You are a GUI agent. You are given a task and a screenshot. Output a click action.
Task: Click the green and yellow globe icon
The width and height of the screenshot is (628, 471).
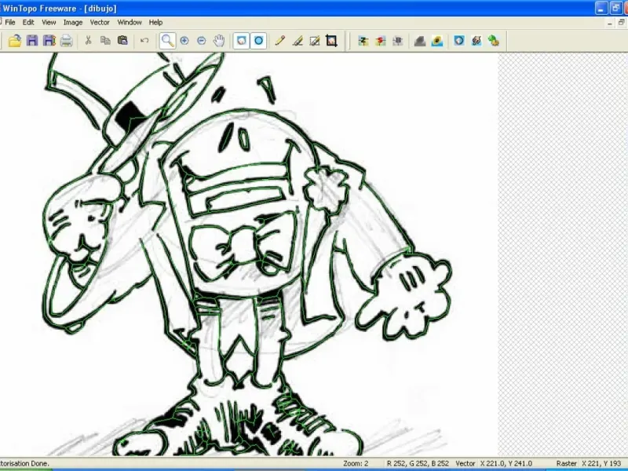[x=494, y=41]
